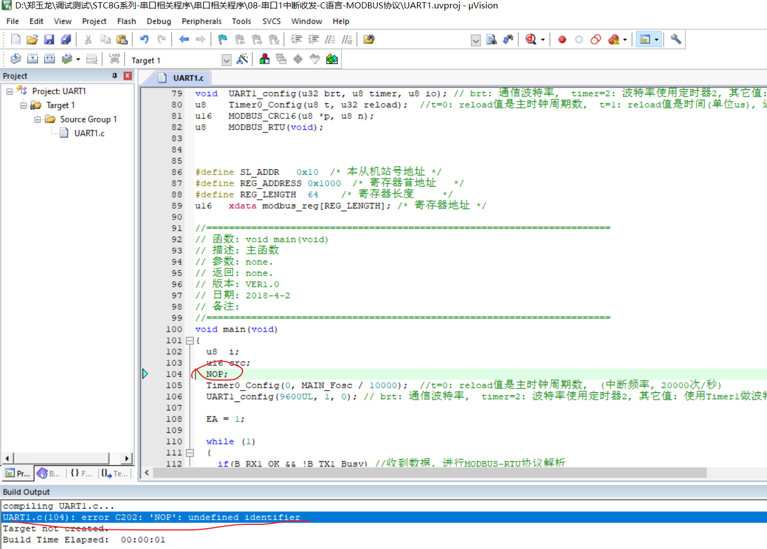
Task: Click the Start/Stop Debug Session icon
Action: click(531, 39)
